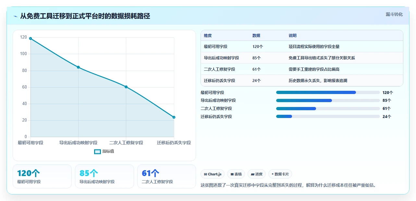Viewport: 416px width, 201px height.
Task: Click the chart point for 迁移后仍丢失字段
Action: tap(174, 117)
